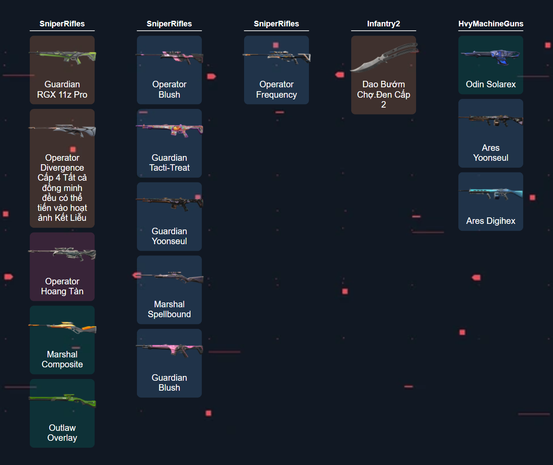The width and height of the screenshot is (553, 465).
Task: Select the Operator Frequency skin card
Action: [276, 70]
